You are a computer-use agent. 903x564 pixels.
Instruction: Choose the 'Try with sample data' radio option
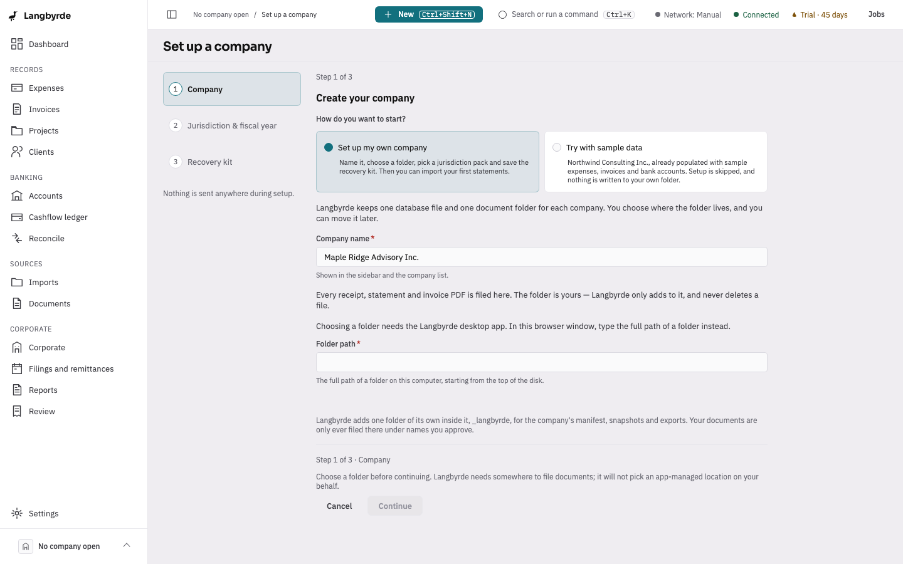point(557,147)
